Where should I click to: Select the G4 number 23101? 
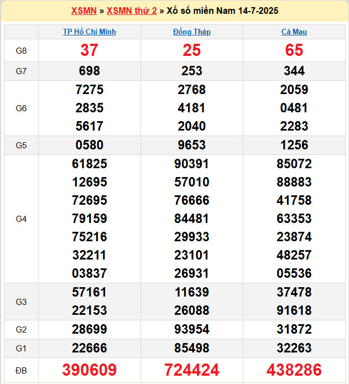pyautogui.click(x=191, y=255)
